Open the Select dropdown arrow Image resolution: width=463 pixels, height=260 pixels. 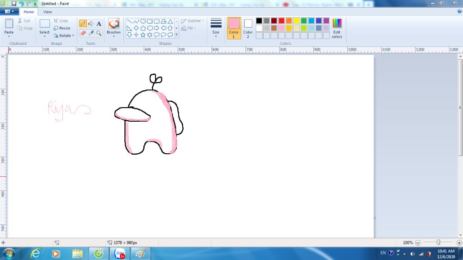[x=45, y=36]
